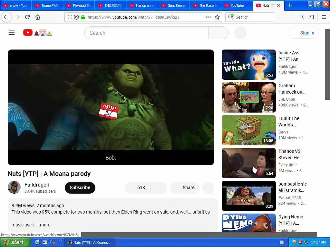Open page actions three-dot menu in address bar

[208, 17]
